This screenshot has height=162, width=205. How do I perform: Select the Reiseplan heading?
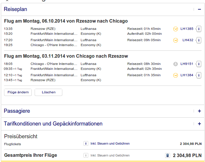15,9
